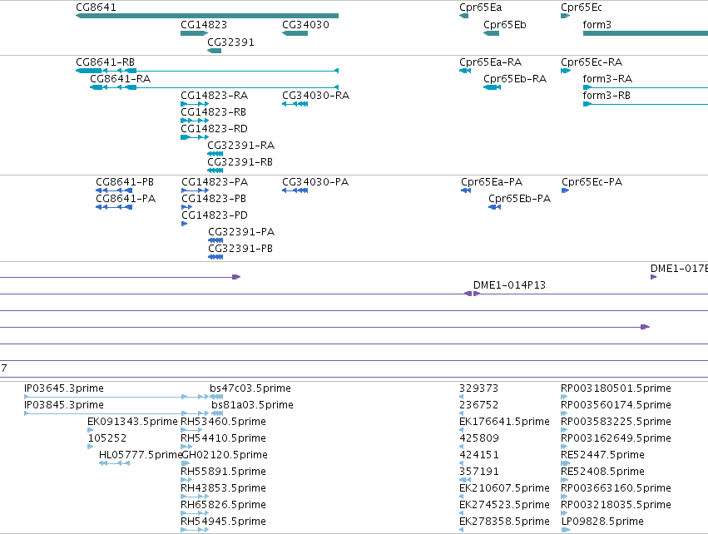Select transcript Cpr65Eb-RA
The height and width of the screenshot is (534, 708).
(493, 87)
